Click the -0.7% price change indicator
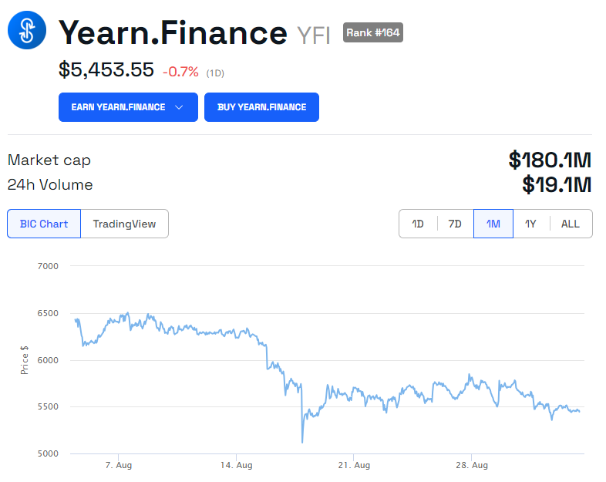Image resolution: width=606 pixels, height=482 pixels. [180, 72]
